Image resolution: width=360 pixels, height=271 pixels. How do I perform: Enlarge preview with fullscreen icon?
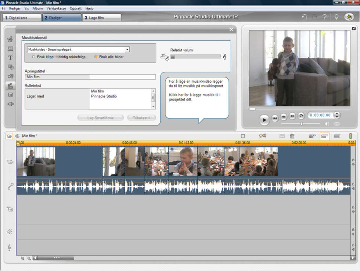[x=353, y=28]
